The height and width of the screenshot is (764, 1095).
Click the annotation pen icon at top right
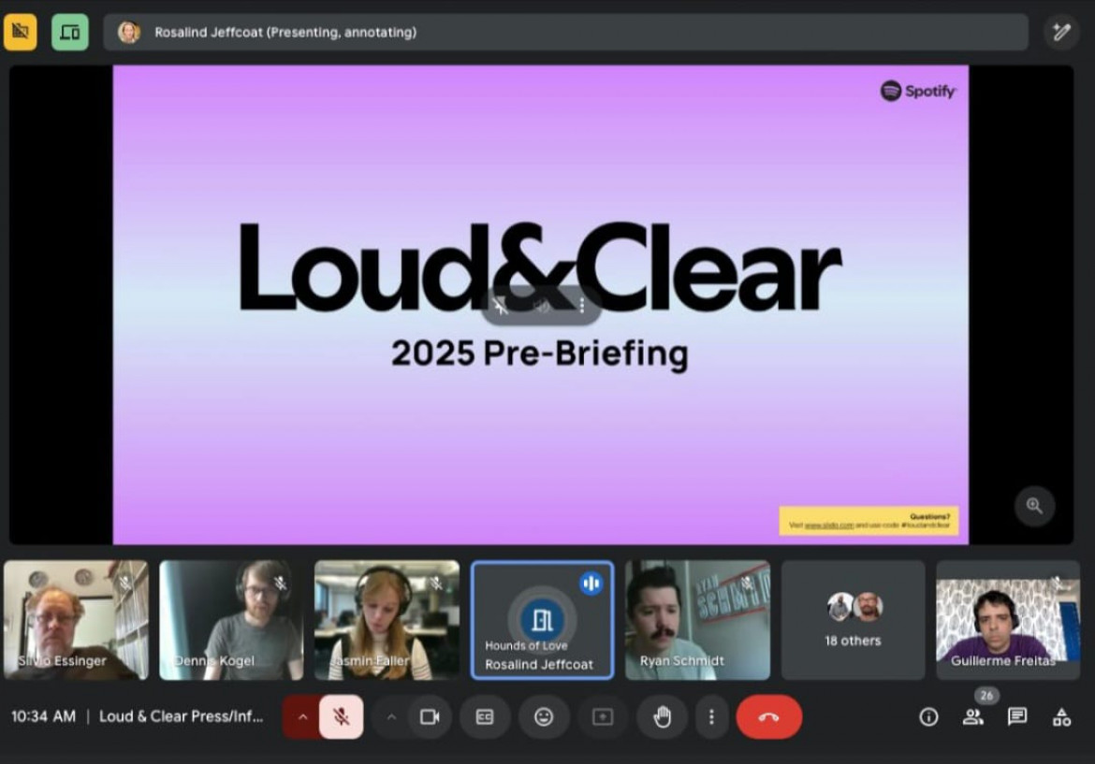point(1061,32)
